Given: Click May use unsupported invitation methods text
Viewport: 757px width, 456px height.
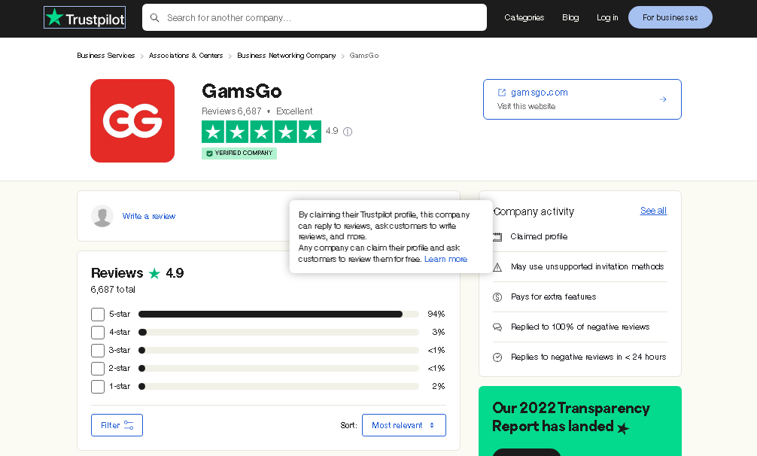Looking at the screenshot, I should [x=587, y=267].
